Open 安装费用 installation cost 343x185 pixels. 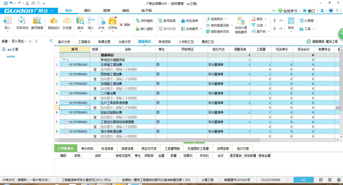pos(191,29)
